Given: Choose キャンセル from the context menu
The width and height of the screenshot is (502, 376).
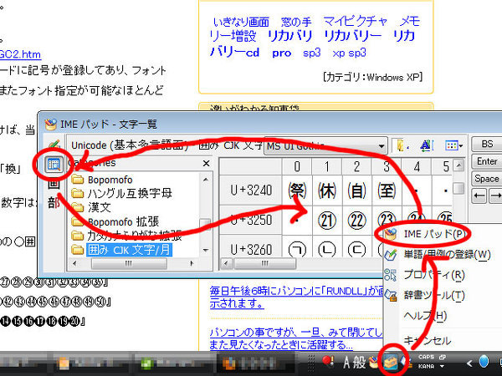Looking at the screenshot, I should (x=427, y=341).
